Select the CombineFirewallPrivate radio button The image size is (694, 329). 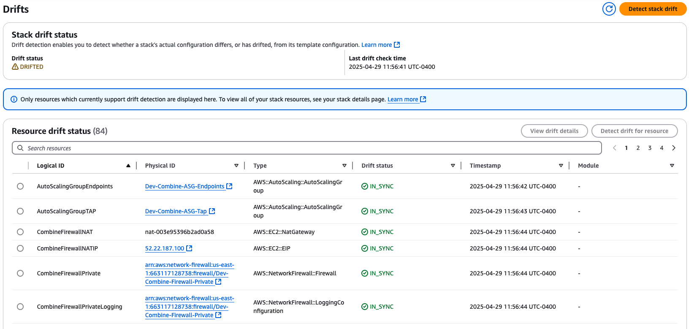click(20, 273)
